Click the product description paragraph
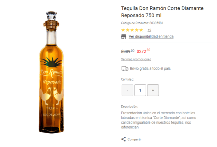Screen dimensions: 217x147 [x=159, y=120]
